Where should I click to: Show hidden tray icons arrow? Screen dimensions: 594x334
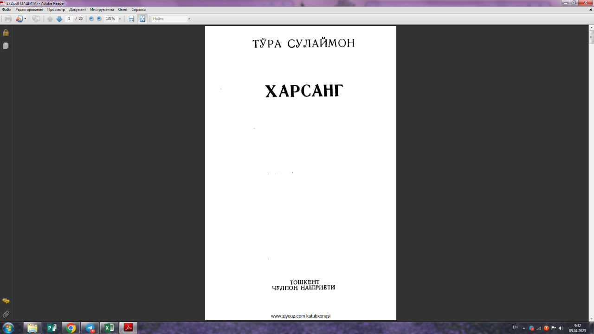[524, 328]
